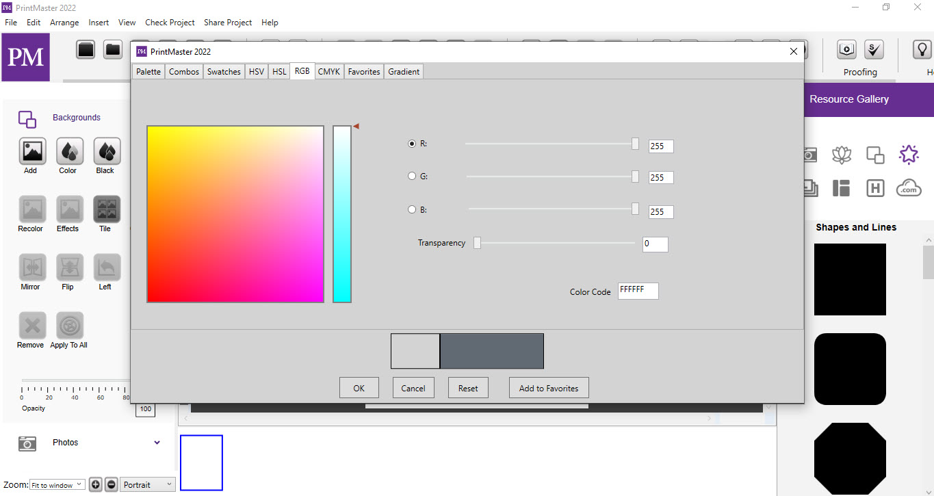This screenshot has height=496, width=934.
Task: Click Add to Favorites button
Action: [549, 388]
